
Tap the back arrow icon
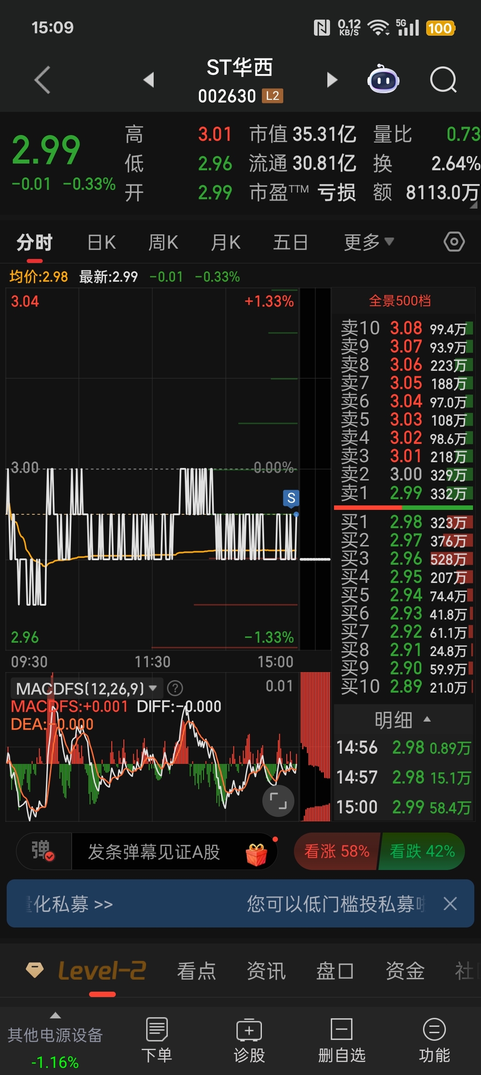(42, 80)
